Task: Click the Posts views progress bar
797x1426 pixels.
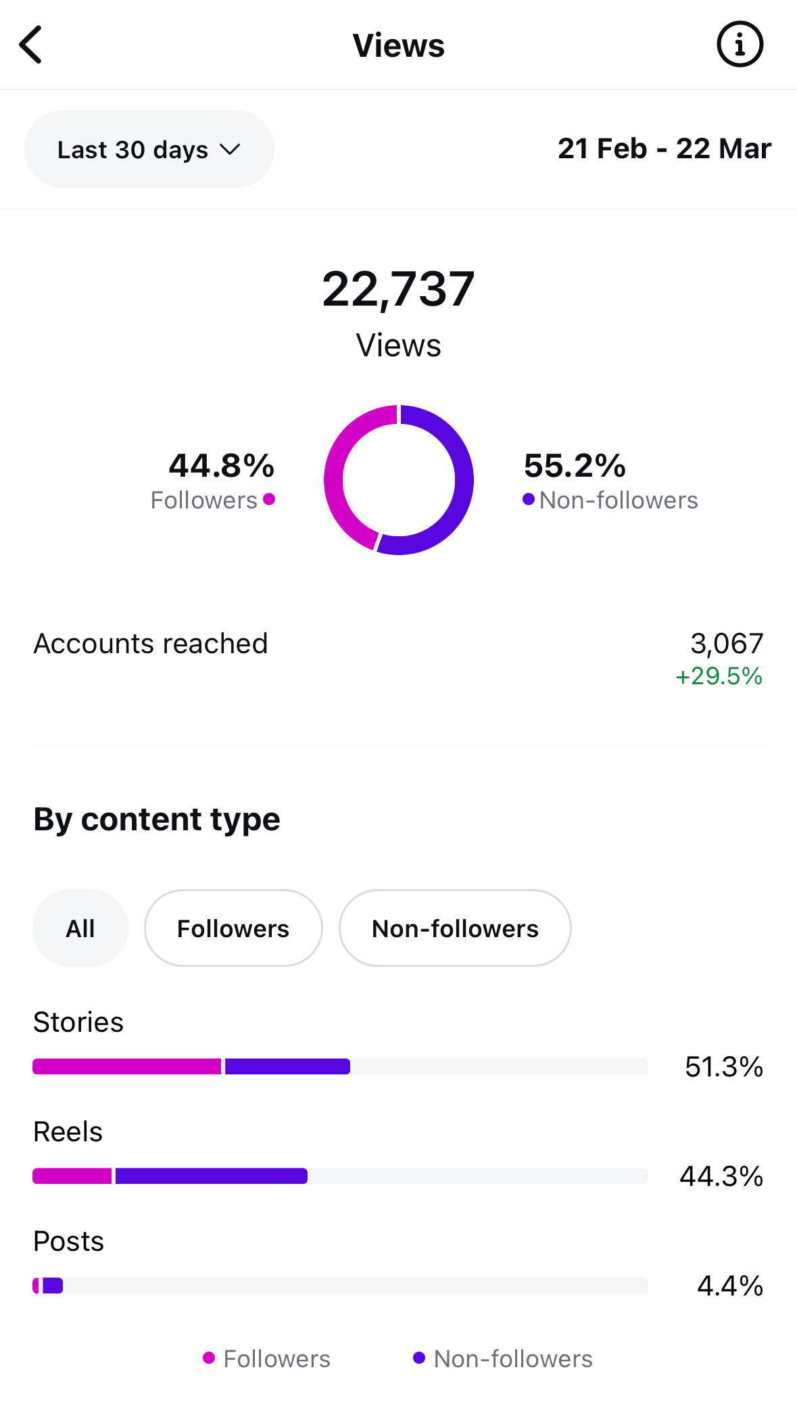Action: click(x=340, y=1285)
